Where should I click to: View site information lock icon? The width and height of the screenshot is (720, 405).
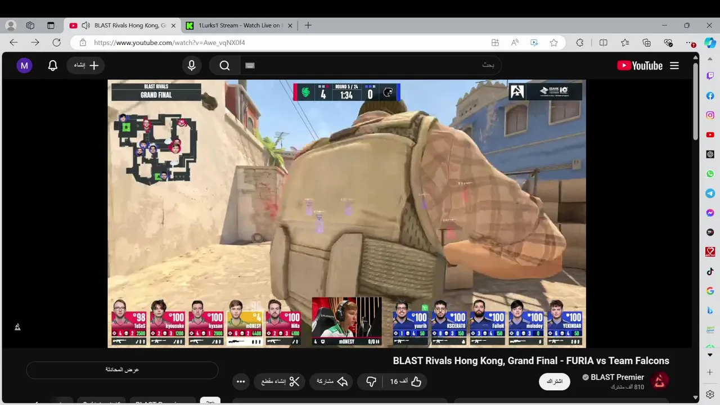coord(83,43)
